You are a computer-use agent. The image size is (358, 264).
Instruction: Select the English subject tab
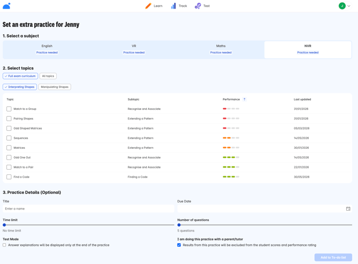click(x=47, y=50)
